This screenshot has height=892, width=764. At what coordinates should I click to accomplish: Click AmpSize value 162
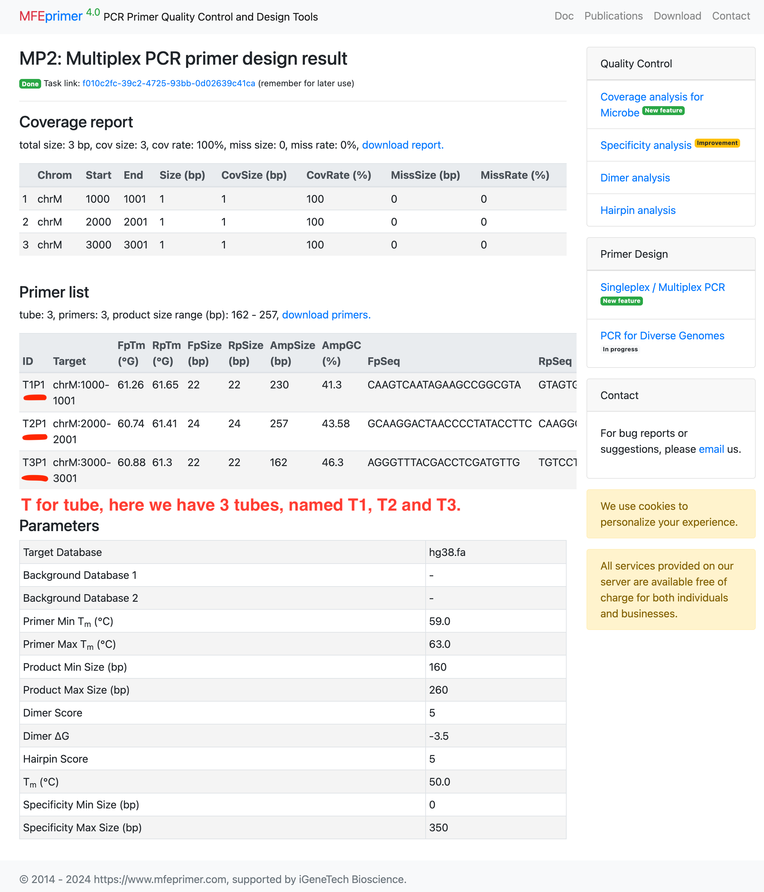pos(278,462)
